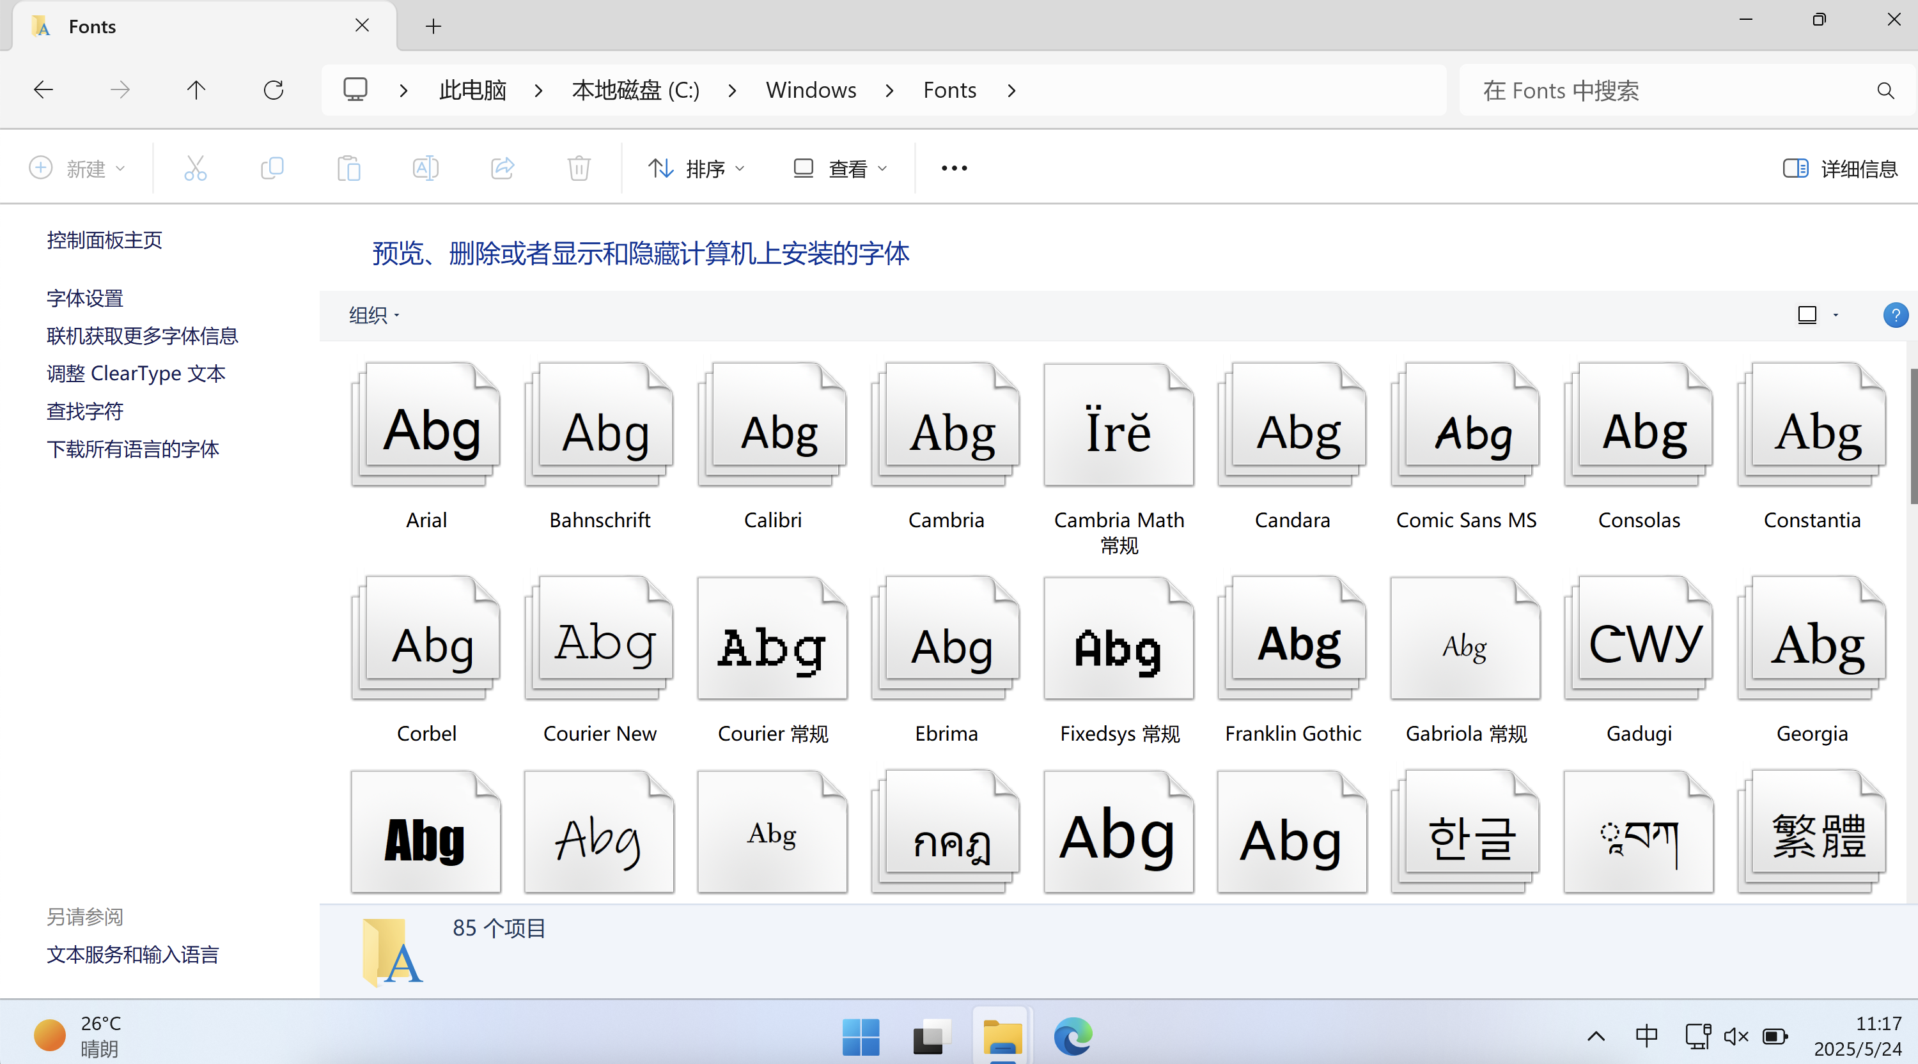This screenshot has height=1064, width=1918.
Task: Select the 本地磁盘 (C:) breadcrumb segment
Action: coord(635,90)
